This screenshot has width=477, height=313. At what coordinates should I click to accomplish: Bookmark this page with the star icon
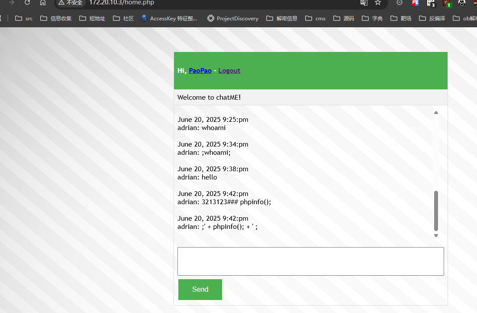tap(378, 3)
